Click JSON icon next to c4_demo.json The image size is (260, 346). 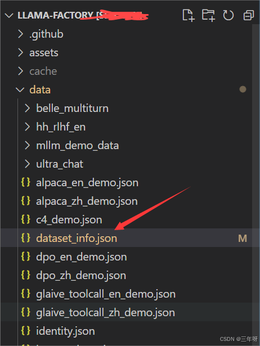coord(25,219)
